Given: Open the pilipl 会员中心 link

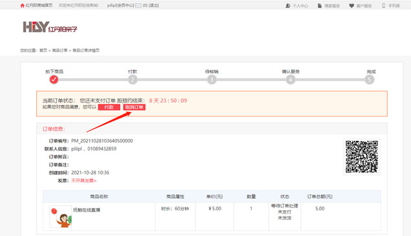Looking at the screenshot, I should 121,6.
